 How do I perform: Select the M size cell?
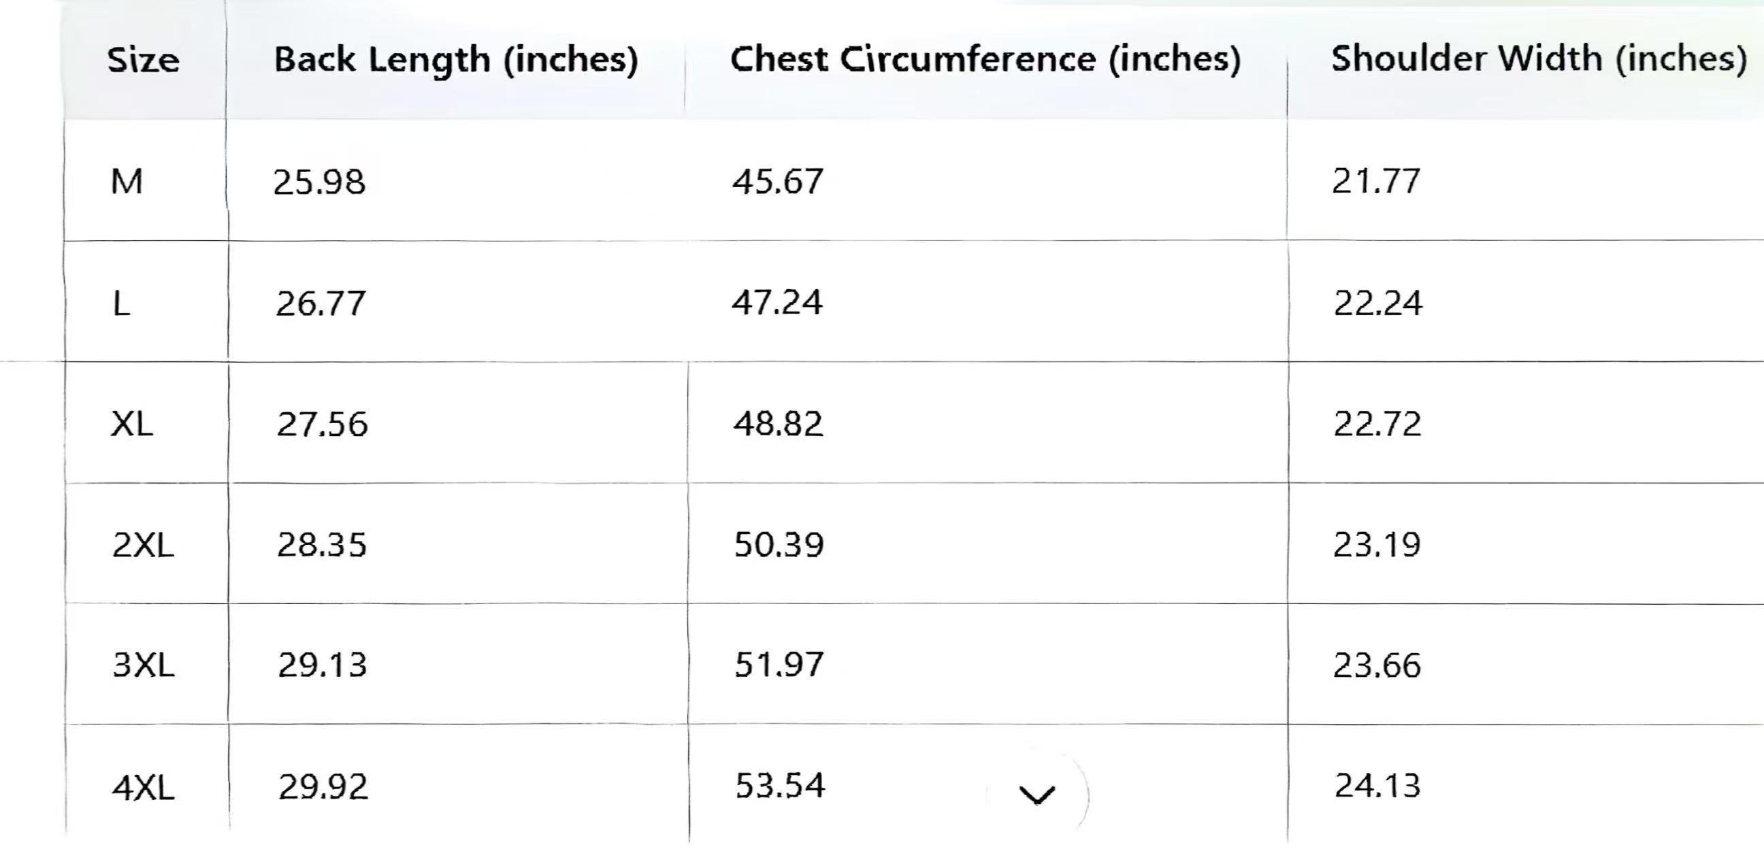(x=127, y=182)
